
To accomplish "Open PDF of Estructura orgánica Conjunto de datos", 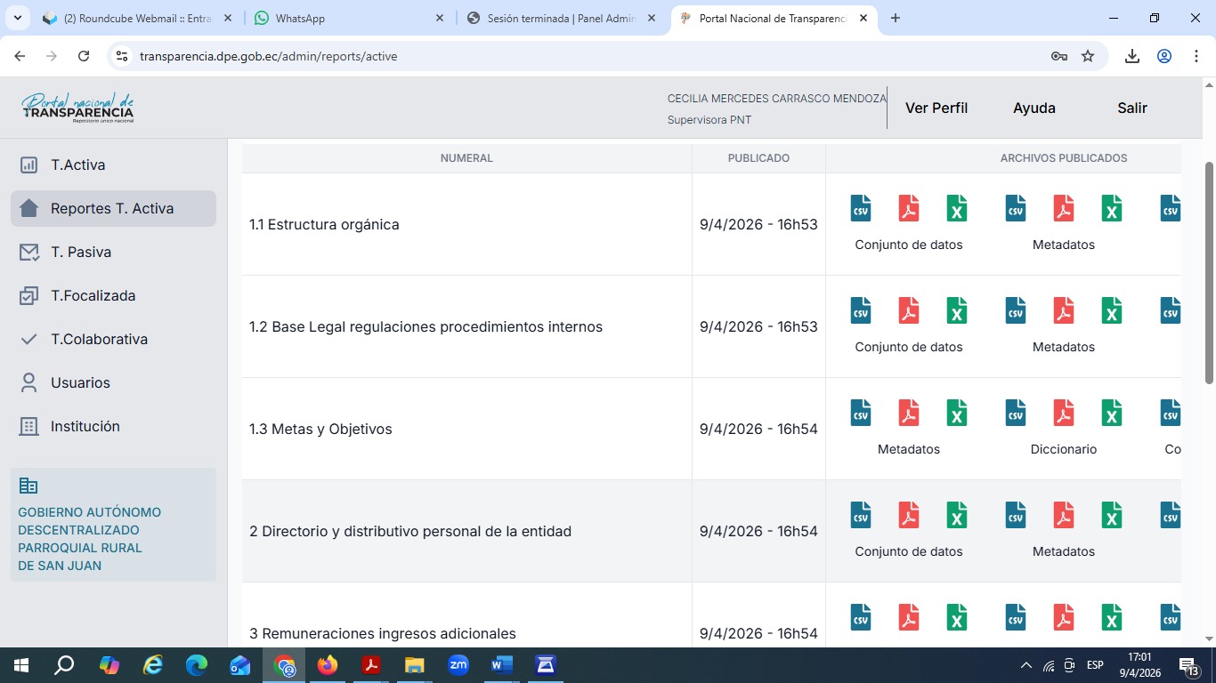I will [909, 208].
